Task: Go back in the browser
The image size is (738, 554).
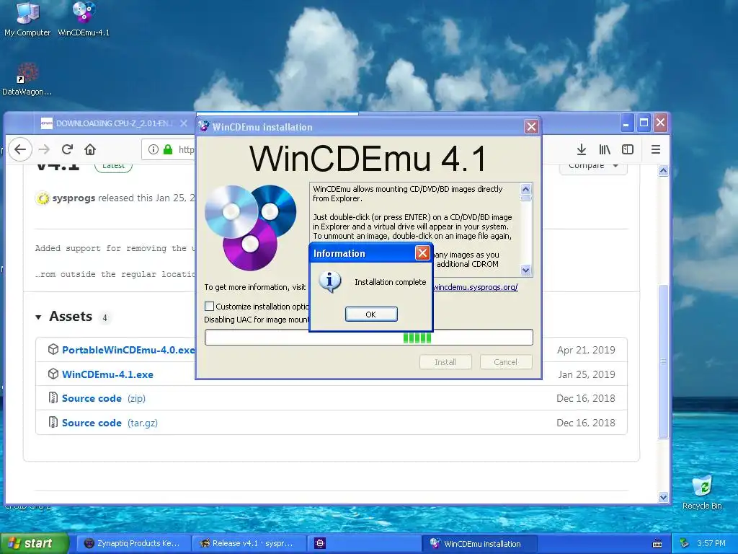Action: click(19, 149)
